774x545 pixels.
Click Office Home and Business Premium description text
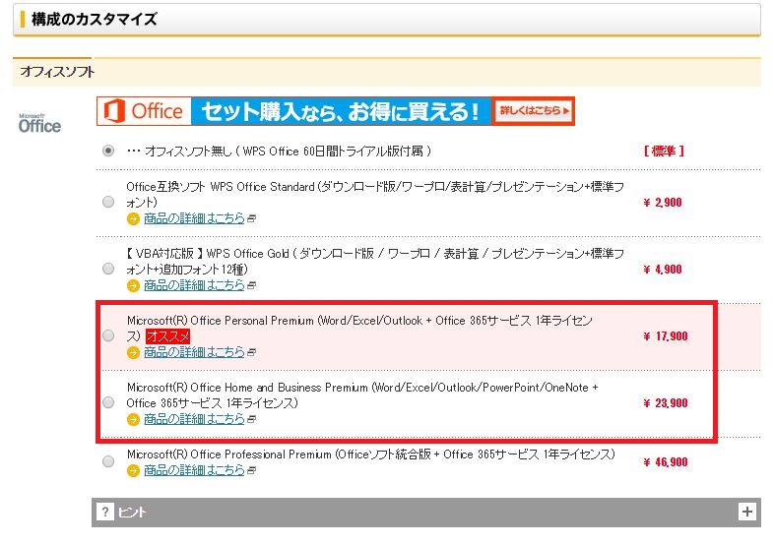[362, 395]
